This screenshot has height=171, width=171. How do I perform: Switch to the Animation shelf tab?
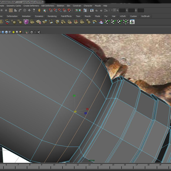pyautogui.click(x=26, y=16)
